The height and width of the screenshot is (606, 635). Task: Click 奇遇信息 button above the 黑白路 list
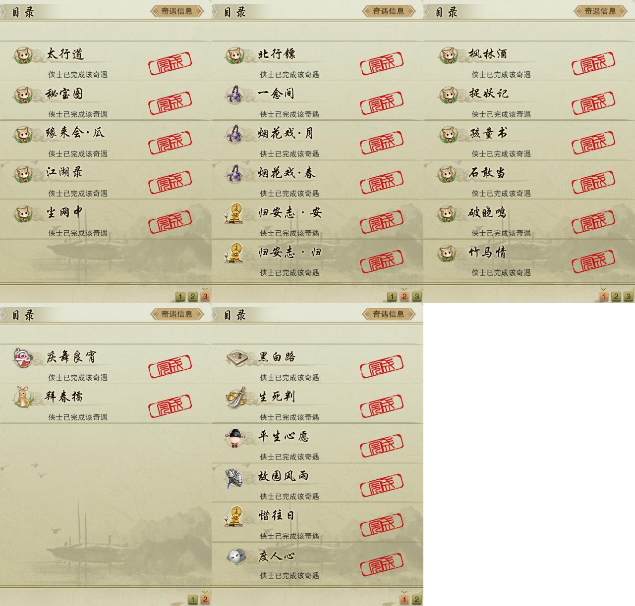388,314
